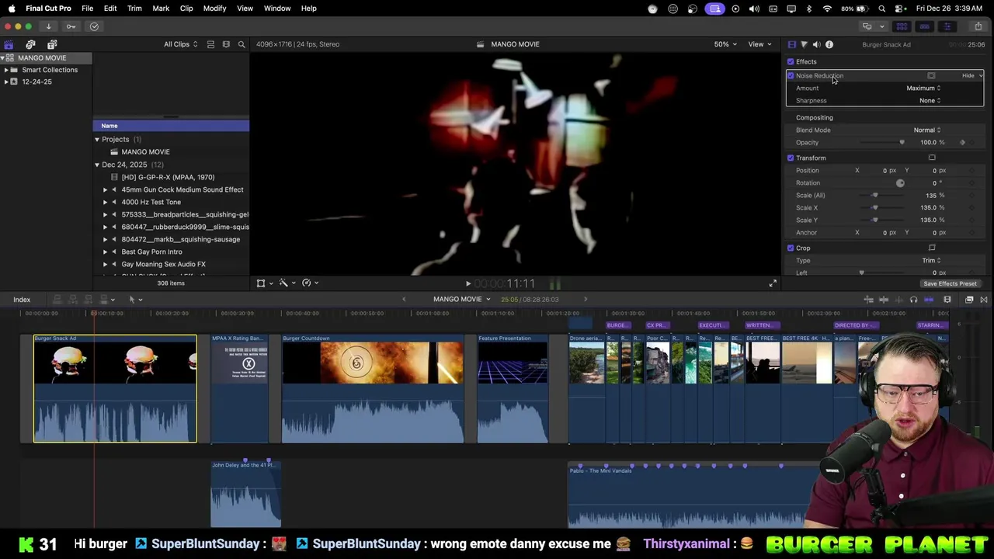Viewport: 994px width, 559px height.
Task: Open the Video inspector tab
Action: (x=791, y=44)
